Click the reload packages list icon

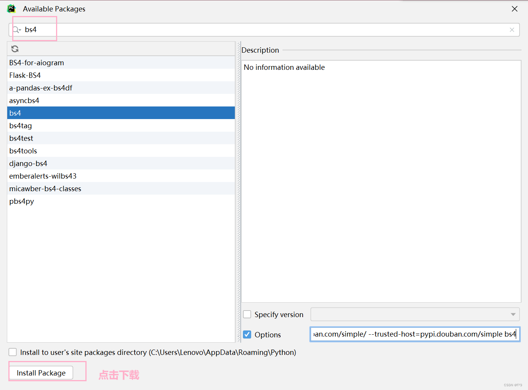coord(15,49)
